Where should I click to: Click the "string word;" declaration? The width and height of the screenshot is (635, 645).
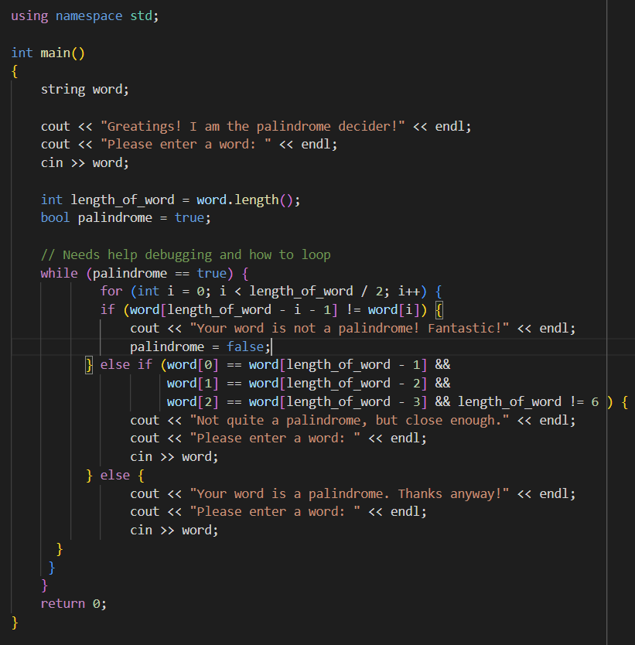[x=81, y=89]
